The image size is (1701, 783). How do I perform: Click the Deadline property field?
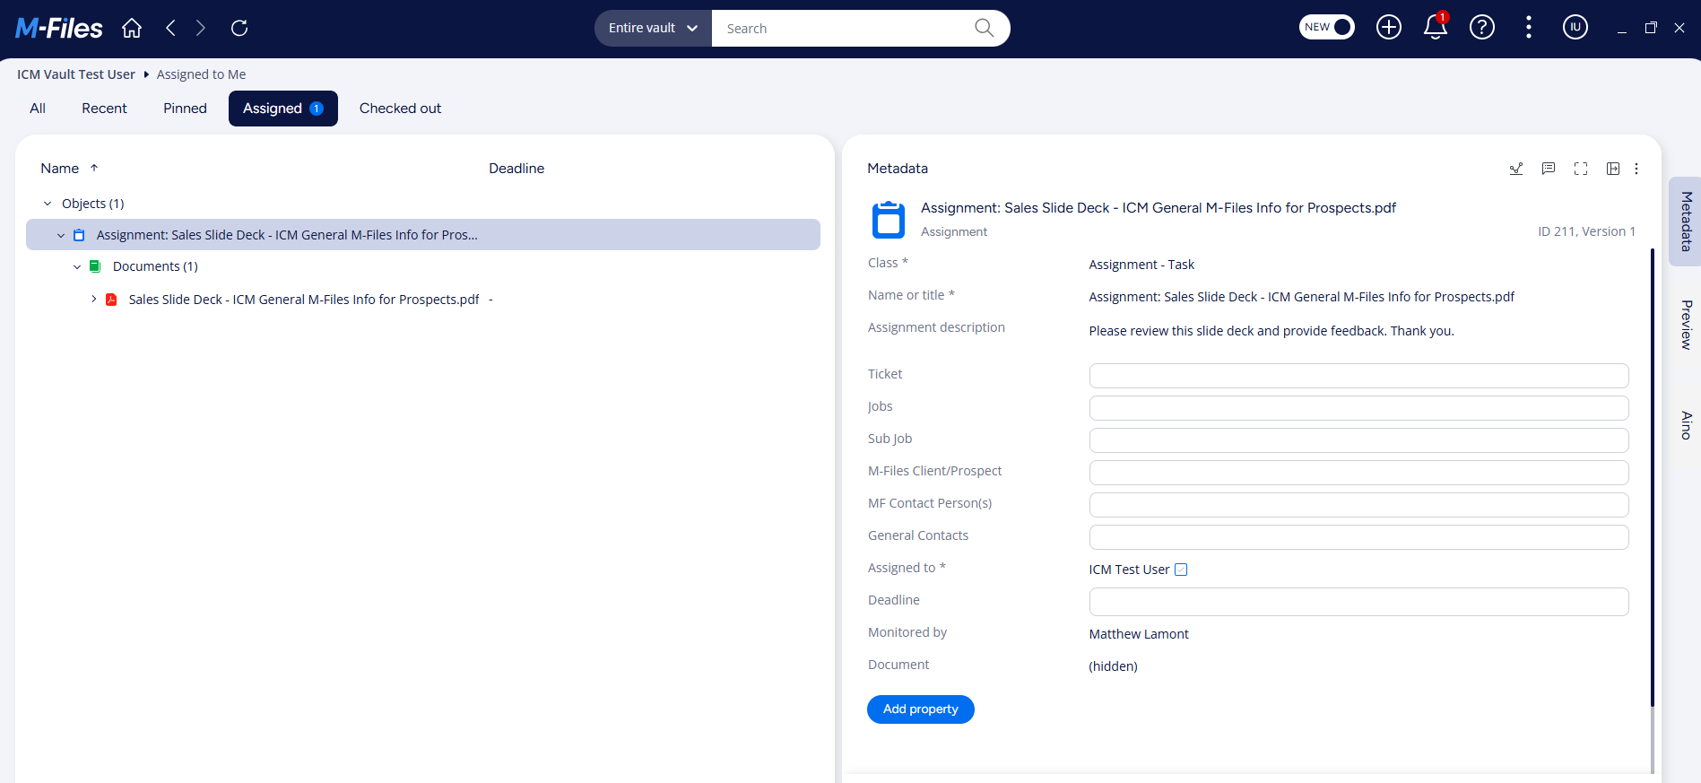[1358, 602]
